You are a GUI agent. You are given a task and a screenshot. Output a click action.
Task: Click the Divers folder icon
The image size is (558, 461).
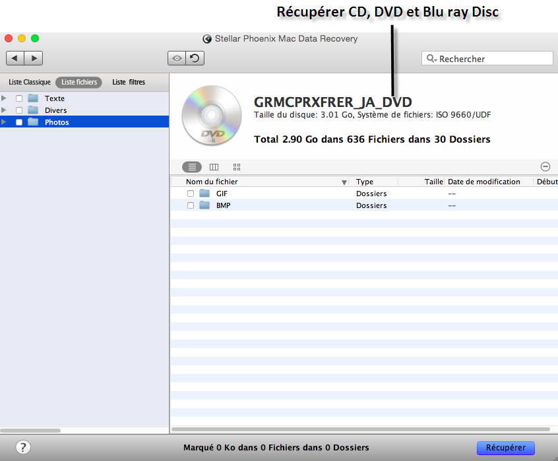click(x=33, y=110)
